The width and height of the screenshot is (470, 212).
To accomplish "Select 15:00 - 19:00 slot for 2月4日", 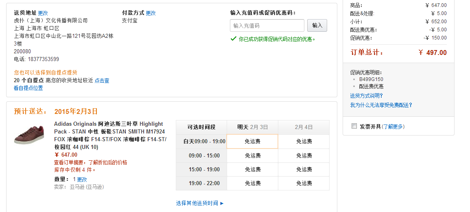I will pos(304,169).
